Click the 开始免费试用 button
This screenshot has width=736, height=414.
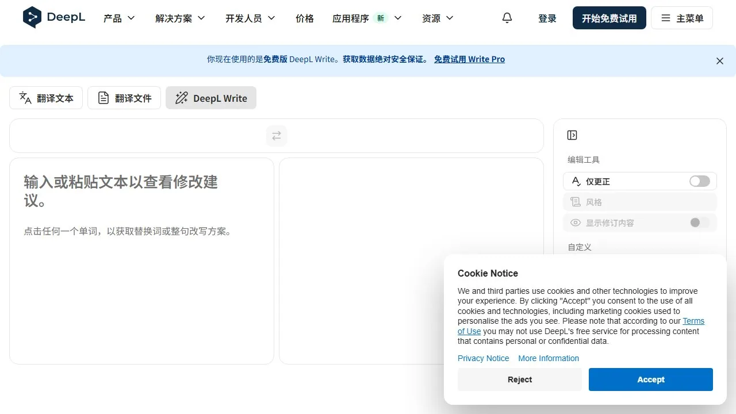pos(609,18)
